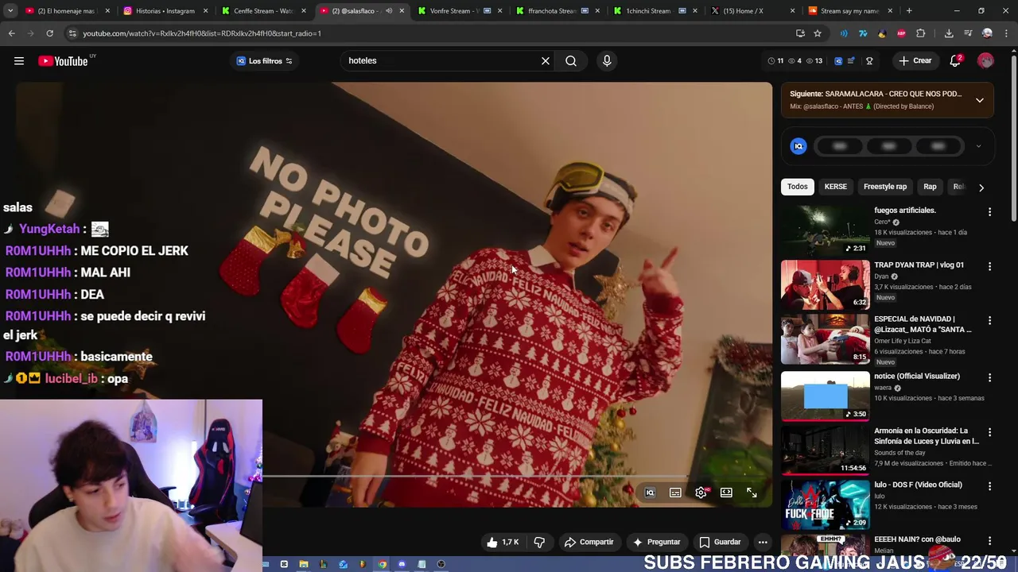Click the 'Guardar' button
Image resolution: width=1018 pixels, height=572 pixels.
point(720,542)
